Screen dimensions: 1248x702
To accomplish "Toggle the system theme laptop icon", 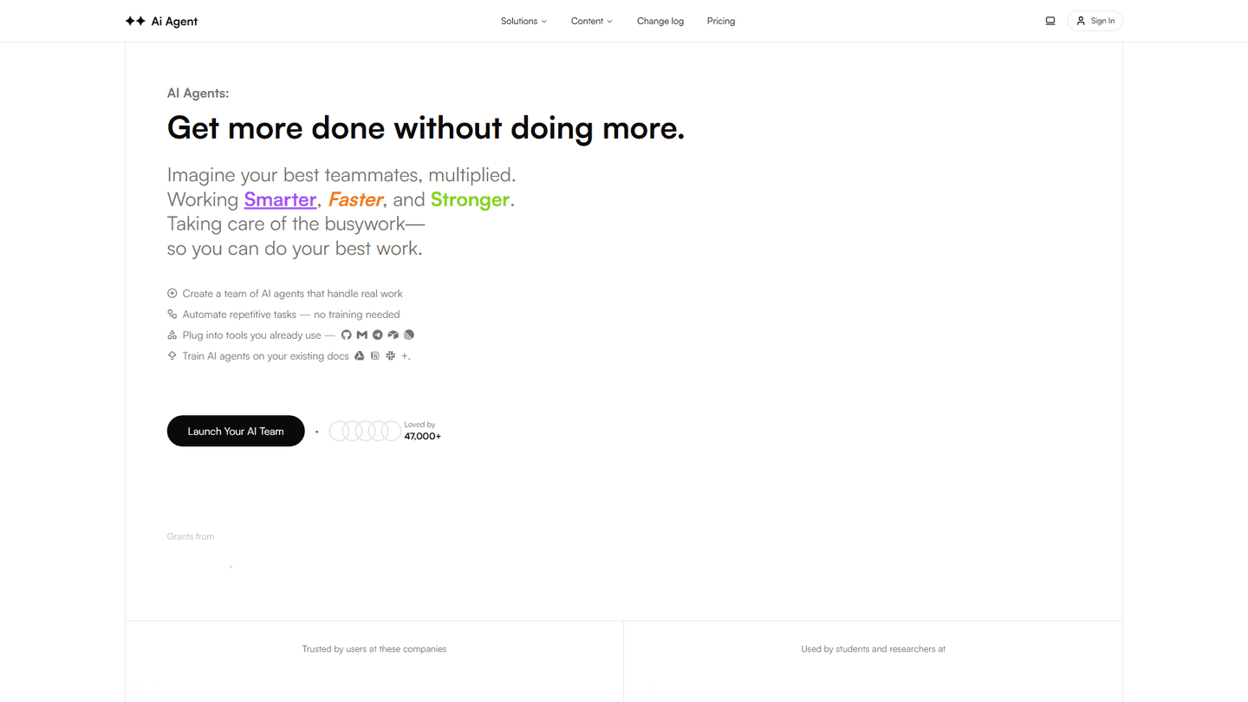I will (1050, 21).
